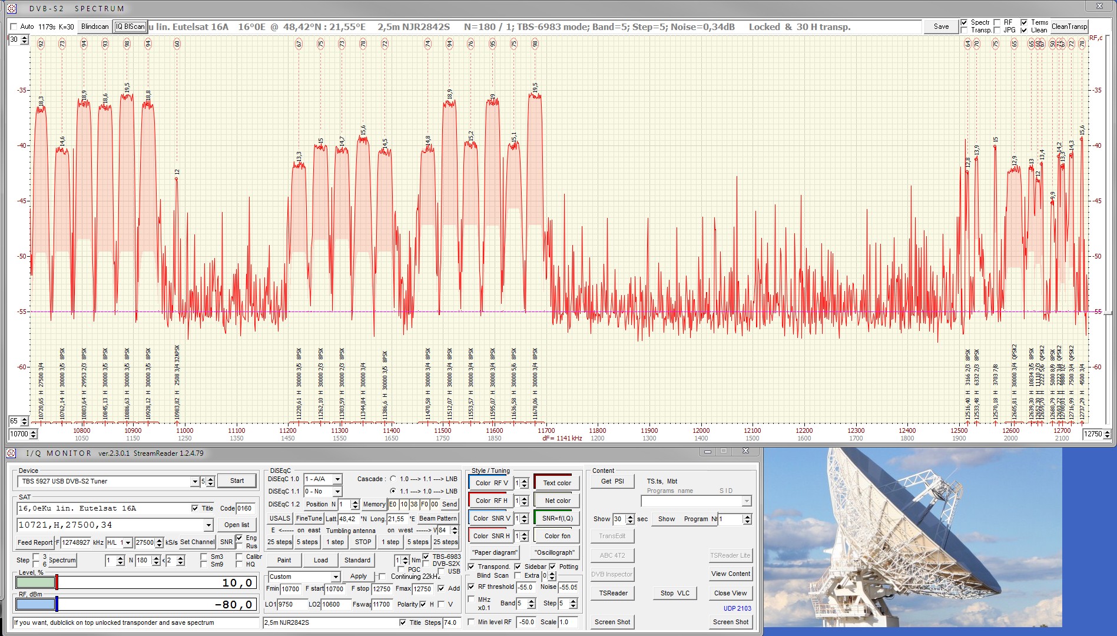Activate the IQ BIScan mode
Viewport: 1117px width, 636px height.
pyautogui.click(x=130, y=26)
